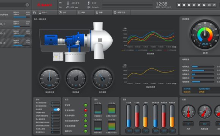Select the WindPark entry in the sidebar
This screenshot has width=220, height=136.
[x=16, y=14]
